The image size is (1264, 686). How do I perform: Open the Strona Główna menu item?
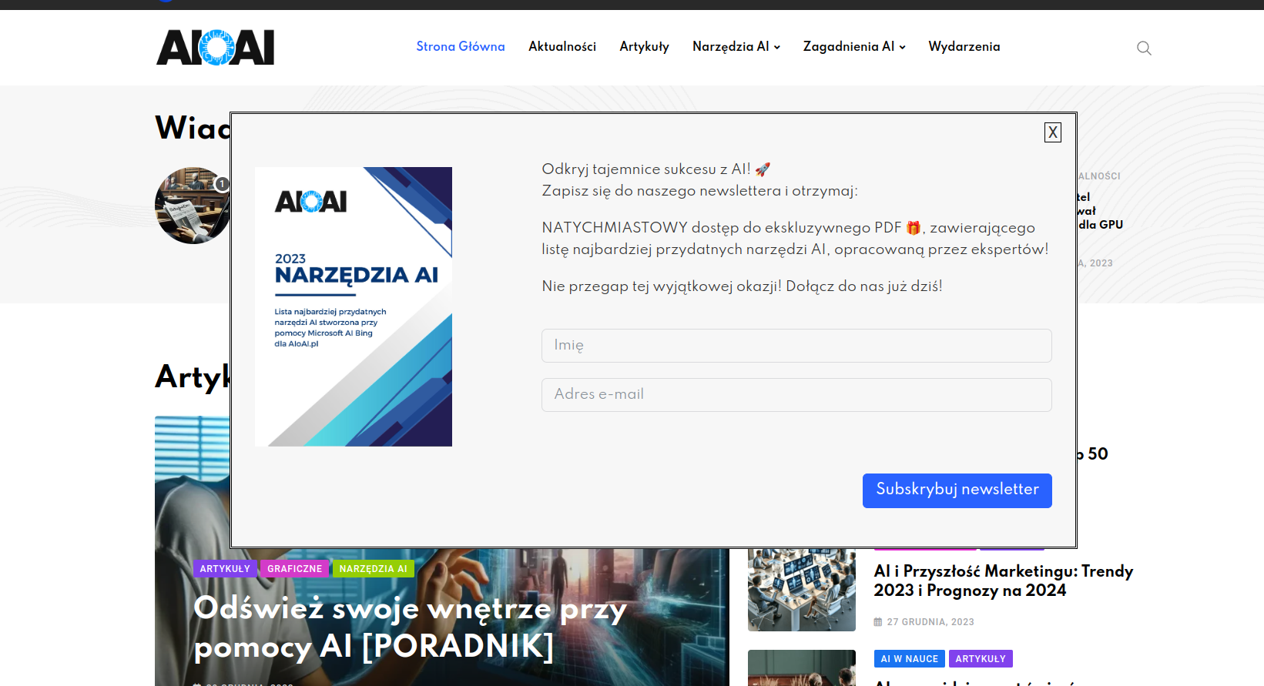point(460,47)
